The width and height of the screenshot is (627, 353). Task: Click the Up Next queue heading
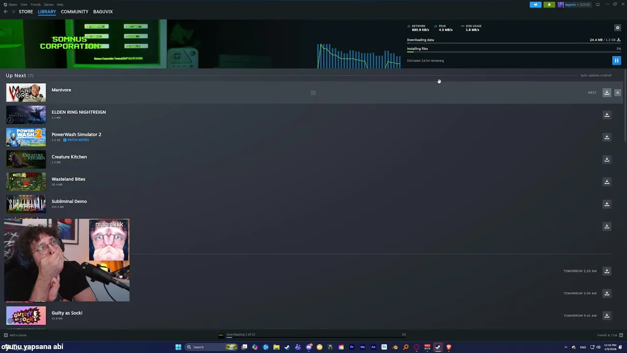(x=20, y=76)
